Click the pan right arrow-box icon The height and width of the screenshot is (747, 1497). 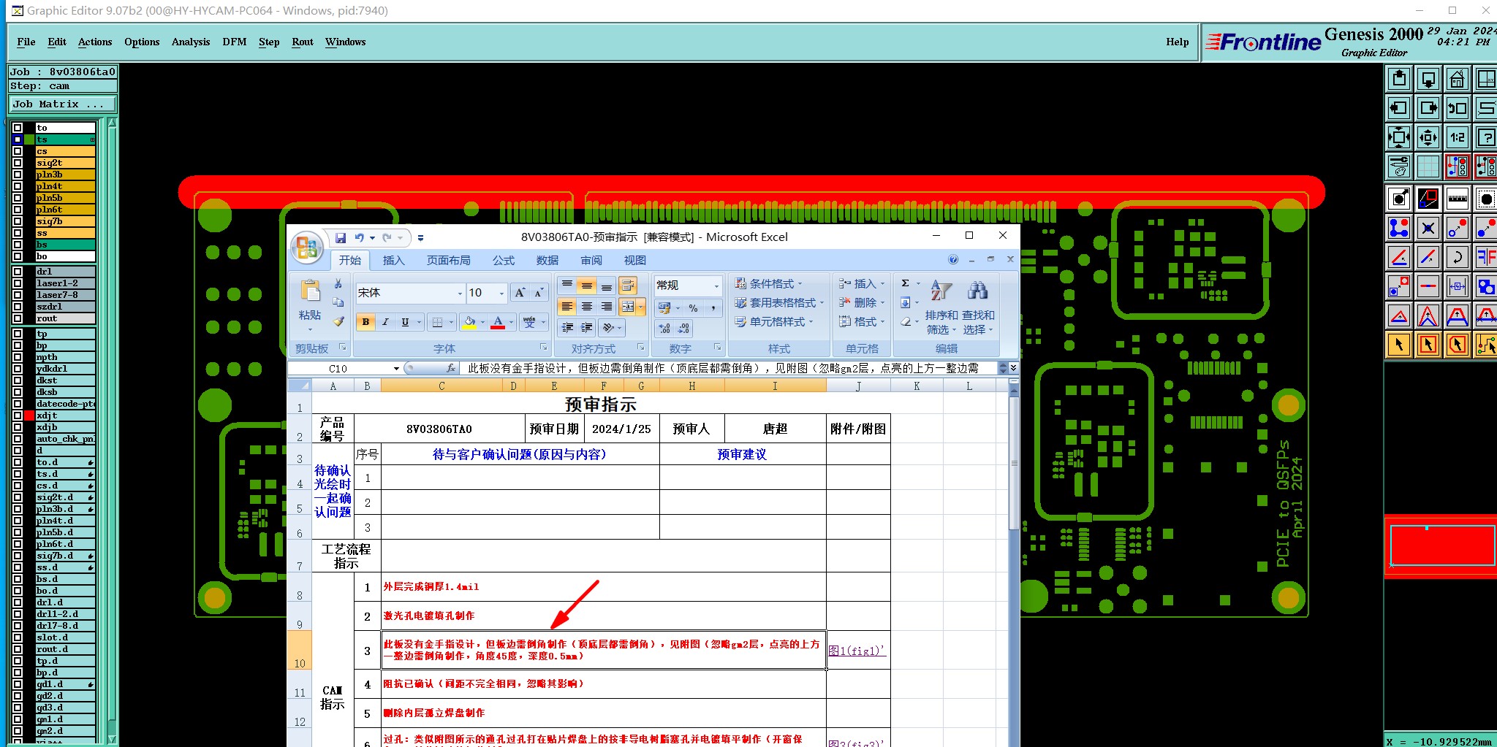1428,108
